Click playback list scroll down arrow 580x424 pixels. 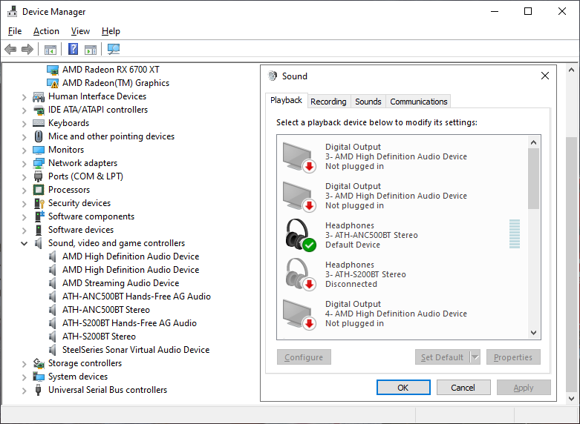tap(533, 333)
